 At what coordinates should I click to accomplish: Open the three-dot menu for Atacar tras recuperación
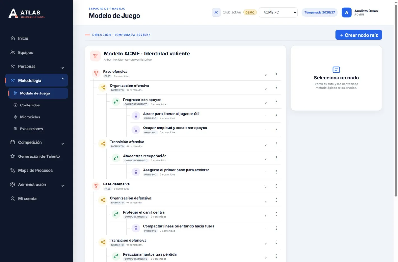point(276,158)
